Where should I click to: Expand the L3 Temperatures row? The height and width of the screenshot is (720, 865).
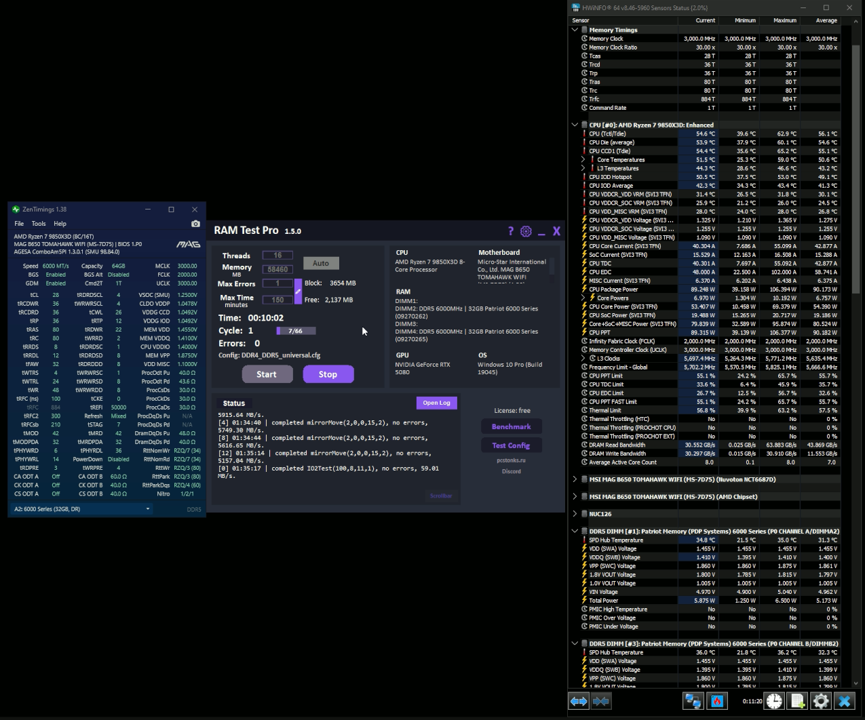[x=583, y=168]
